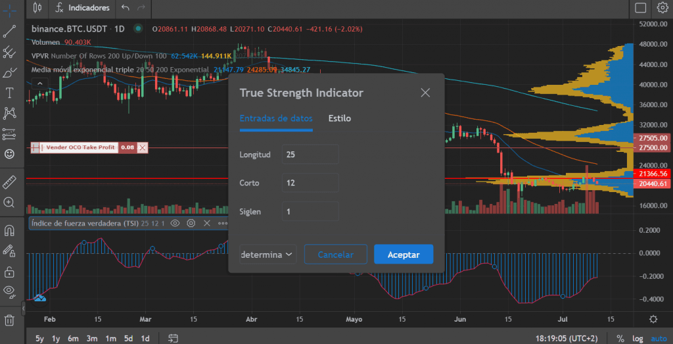This screenshot has height=344, width=673.
Task: Click the Longitud input field
Action: click(x=310, y=155)
